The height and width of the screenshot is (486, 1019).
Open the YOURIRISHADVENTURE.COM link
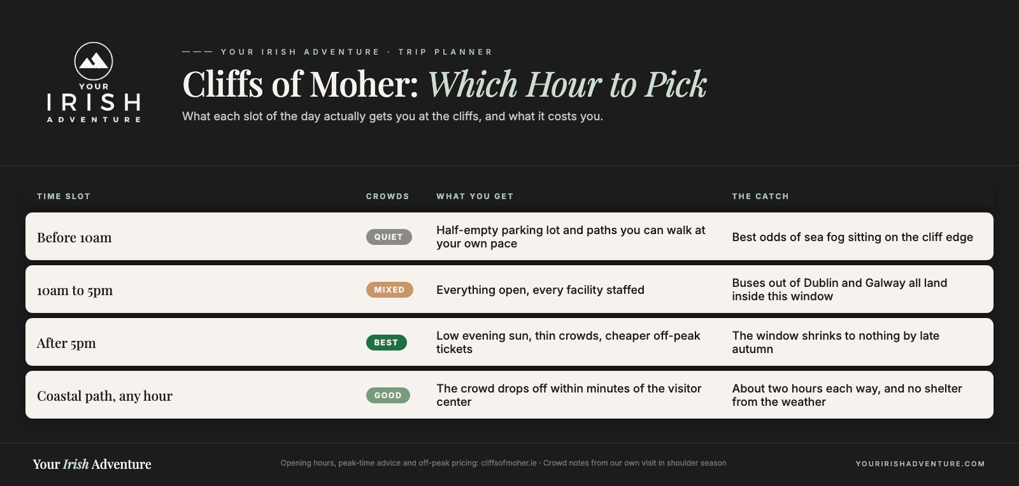[x=920, y=464]
